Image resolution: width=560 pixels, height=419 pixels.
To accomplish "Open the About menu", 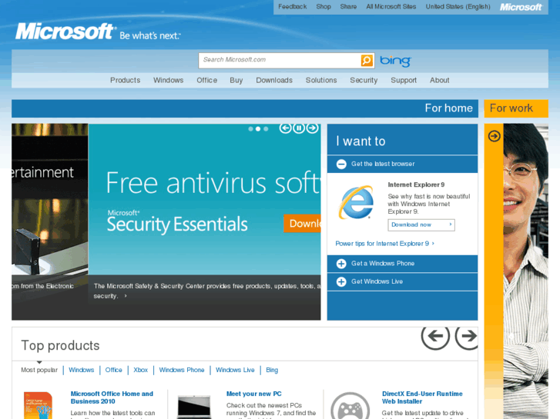I will 439,80.
